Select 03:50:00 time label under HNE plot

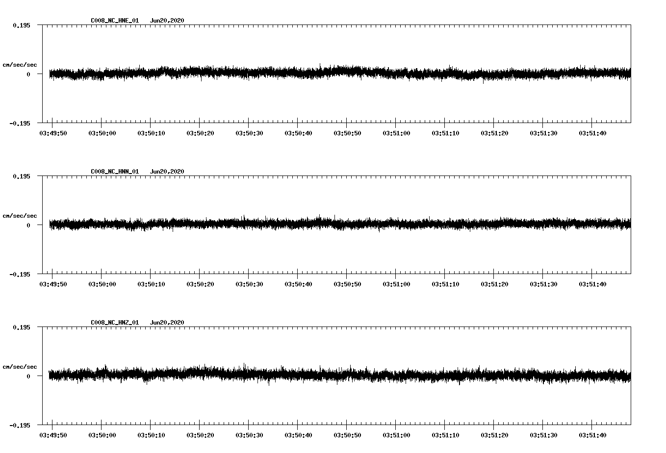coord(102,133)
